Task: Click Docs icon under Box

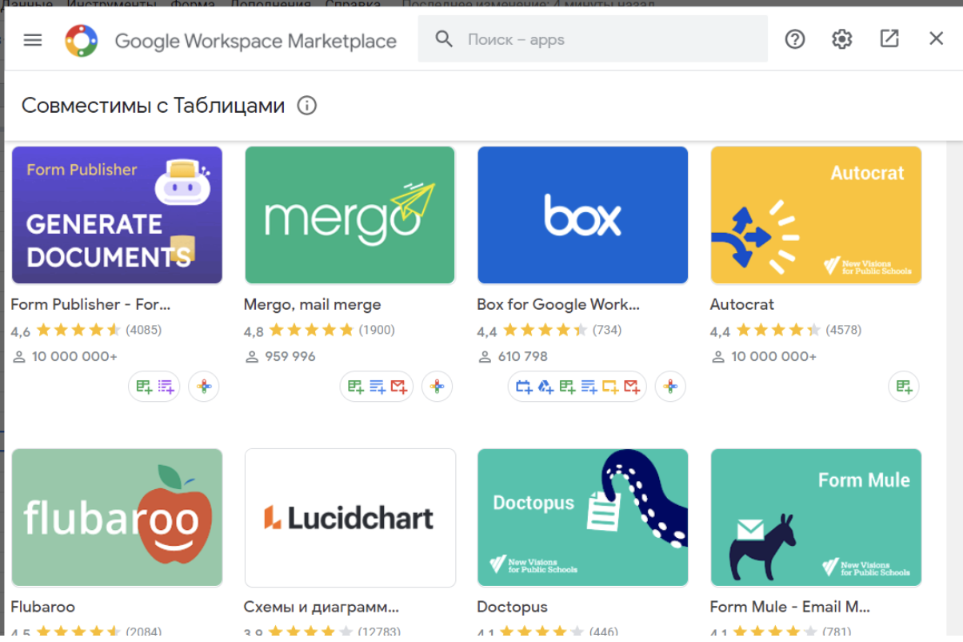Action: click(589, 387)
